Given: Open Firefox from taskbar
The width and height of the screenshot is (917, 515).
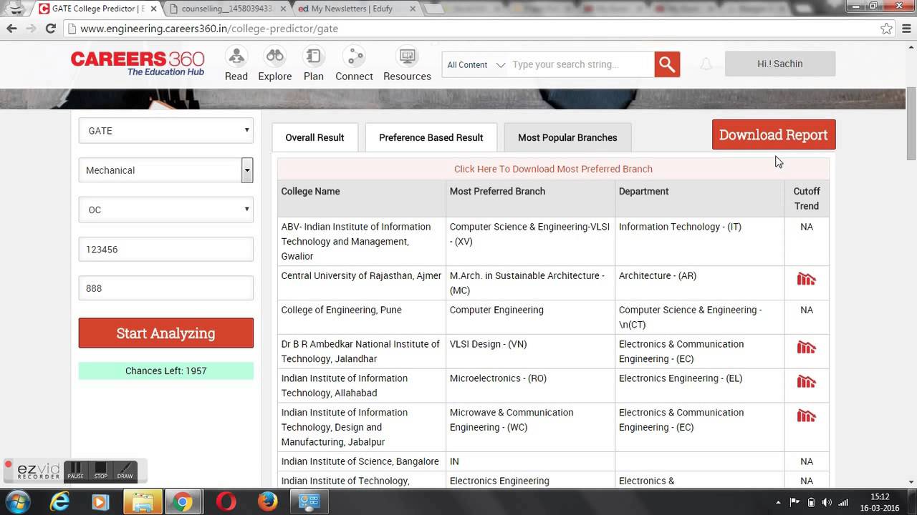Looking at the screenshot, I should click(x=267, y=502).
